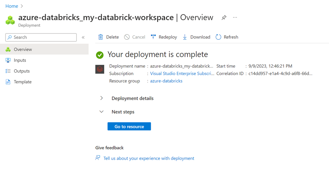Open the deployment experience feedback link
The width and height of the screenshot is (329, 184).
149,158
